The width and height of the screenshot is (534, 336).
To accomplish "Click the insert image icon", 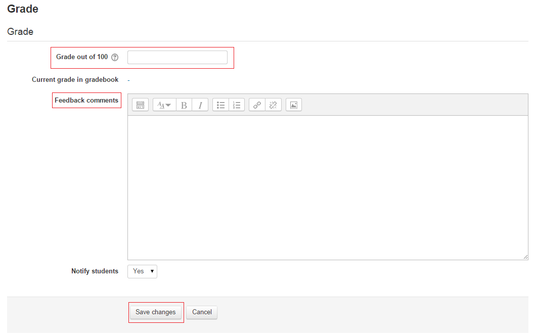I will coord(294,105).
